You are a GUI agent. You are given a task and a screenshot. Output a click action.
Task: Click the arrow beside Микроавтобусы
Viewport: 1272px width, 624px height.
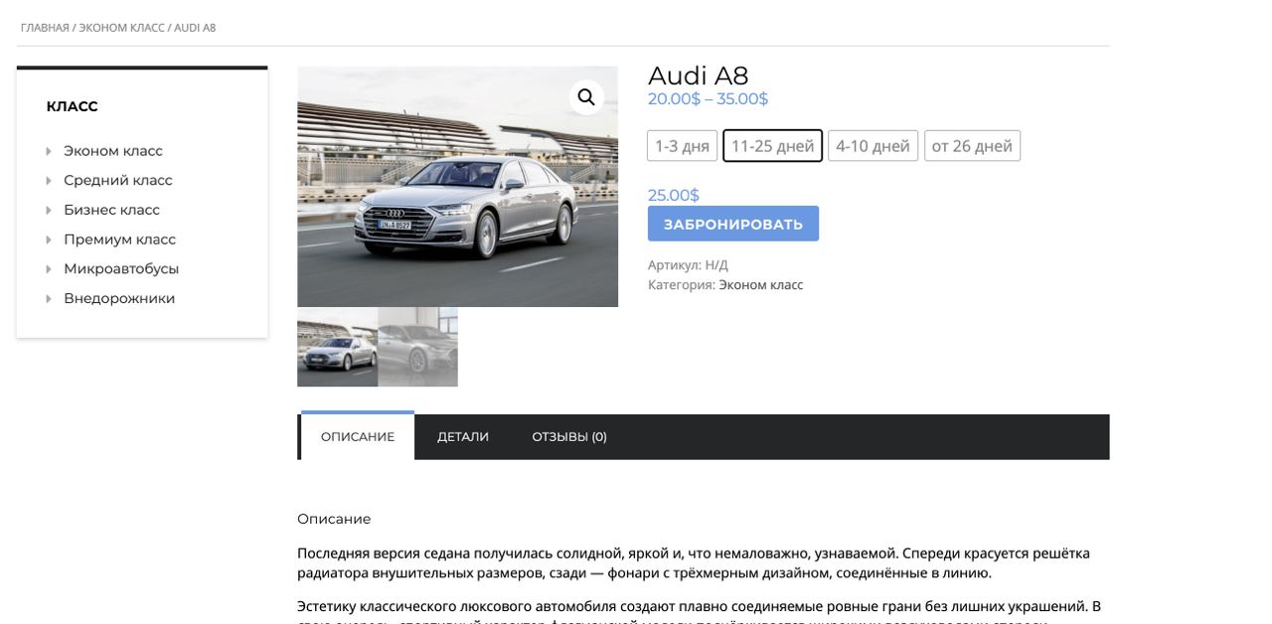[49, 269]
